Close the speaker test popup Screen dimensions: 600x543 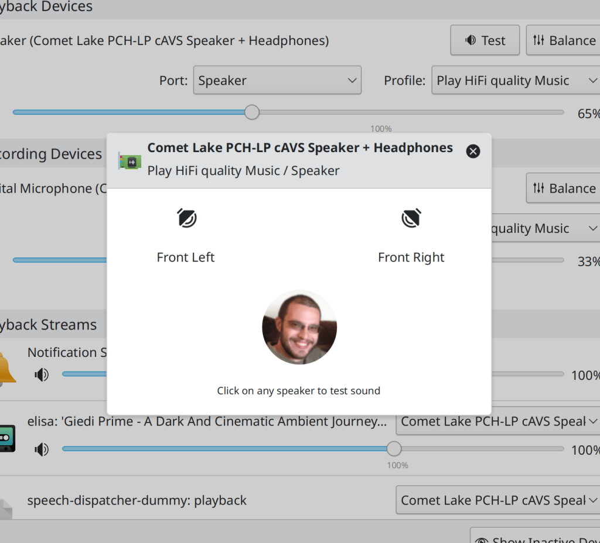(x=473, y=152)
